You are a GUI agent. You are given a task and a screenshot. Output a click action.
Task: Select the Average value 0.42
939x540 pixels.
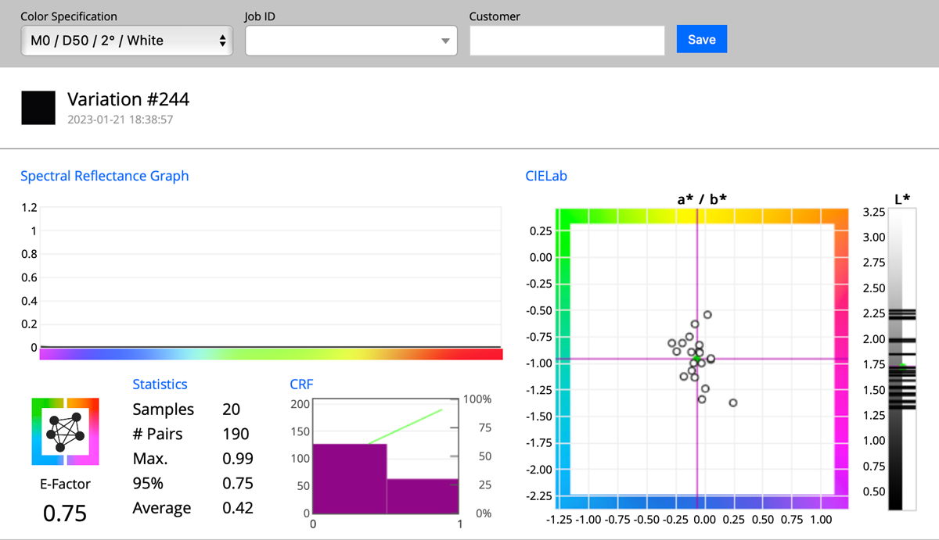(x=238, y=508)
